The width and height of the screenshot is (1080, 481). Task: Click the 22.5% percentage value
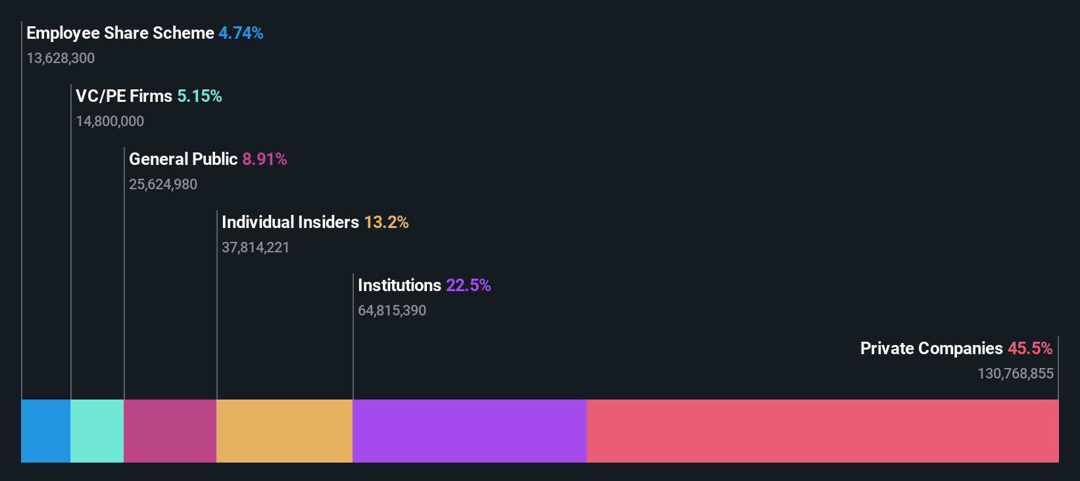(468, 285)
